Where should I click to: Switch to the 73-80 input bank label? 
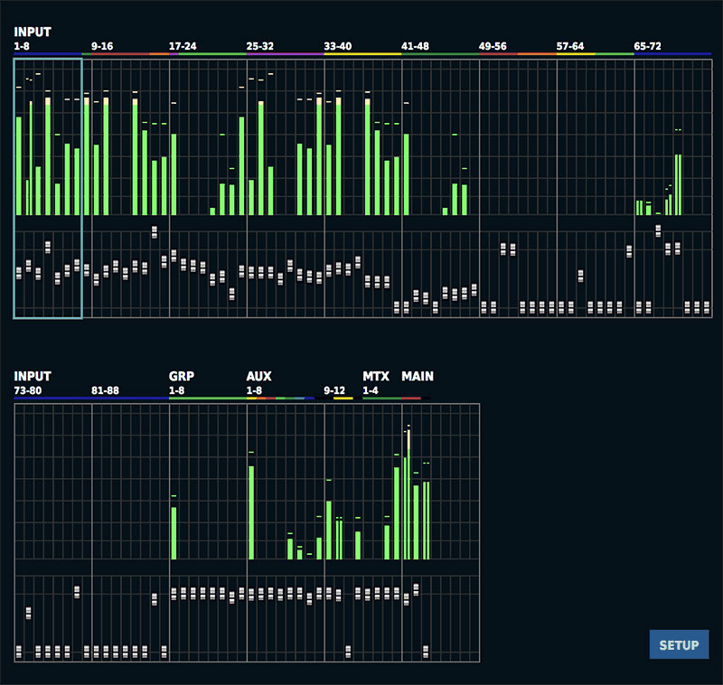pos(29,390)
